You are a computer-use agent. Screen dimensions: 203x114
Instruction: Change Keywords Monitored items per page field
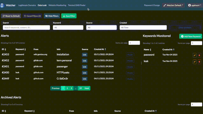point(196,43)
